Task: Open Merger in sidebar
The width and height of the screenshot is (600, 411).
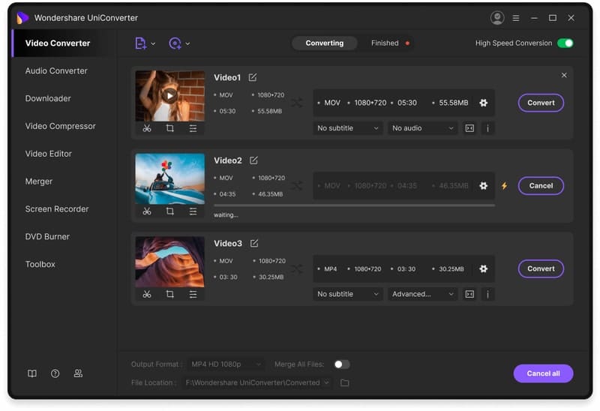Action: point(39,181)
